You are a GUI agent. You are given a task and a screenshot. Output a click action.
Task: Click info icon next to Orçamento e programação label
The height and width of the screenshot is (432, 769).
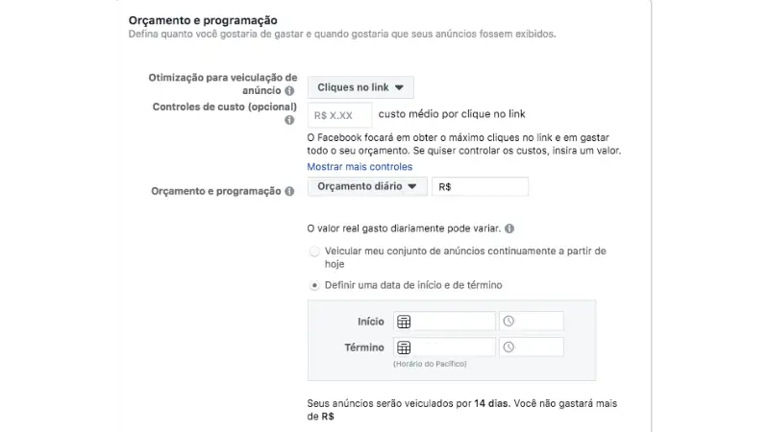[x=289, y=192]
